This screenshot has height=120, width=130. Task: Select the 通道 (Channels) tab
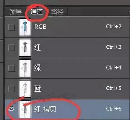pos(37,12)
